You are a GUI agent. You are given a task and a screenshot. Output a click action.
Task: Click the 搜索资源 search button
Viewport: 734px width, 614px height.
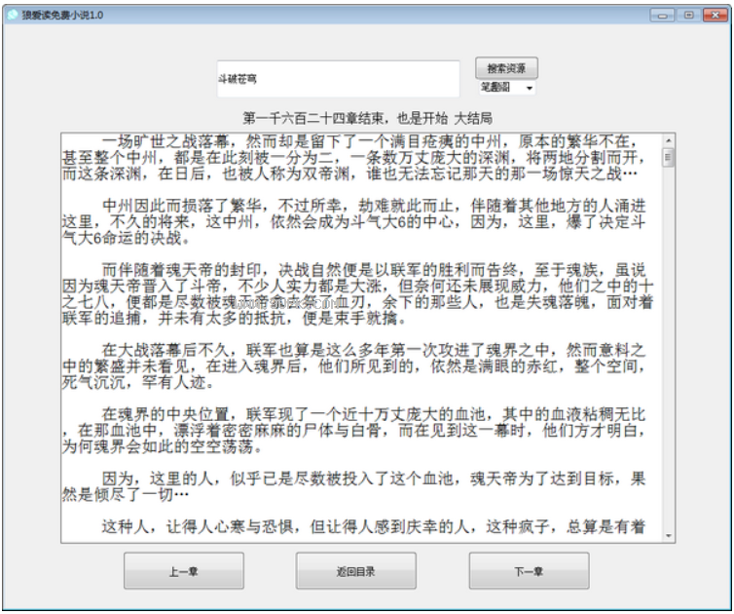506,68
